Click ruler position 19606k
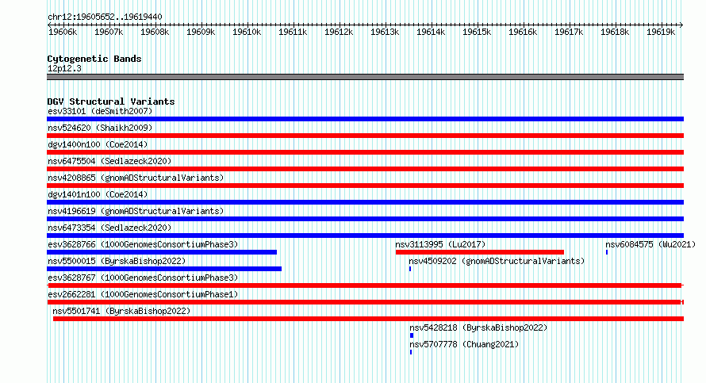 (x=63, y=32)
